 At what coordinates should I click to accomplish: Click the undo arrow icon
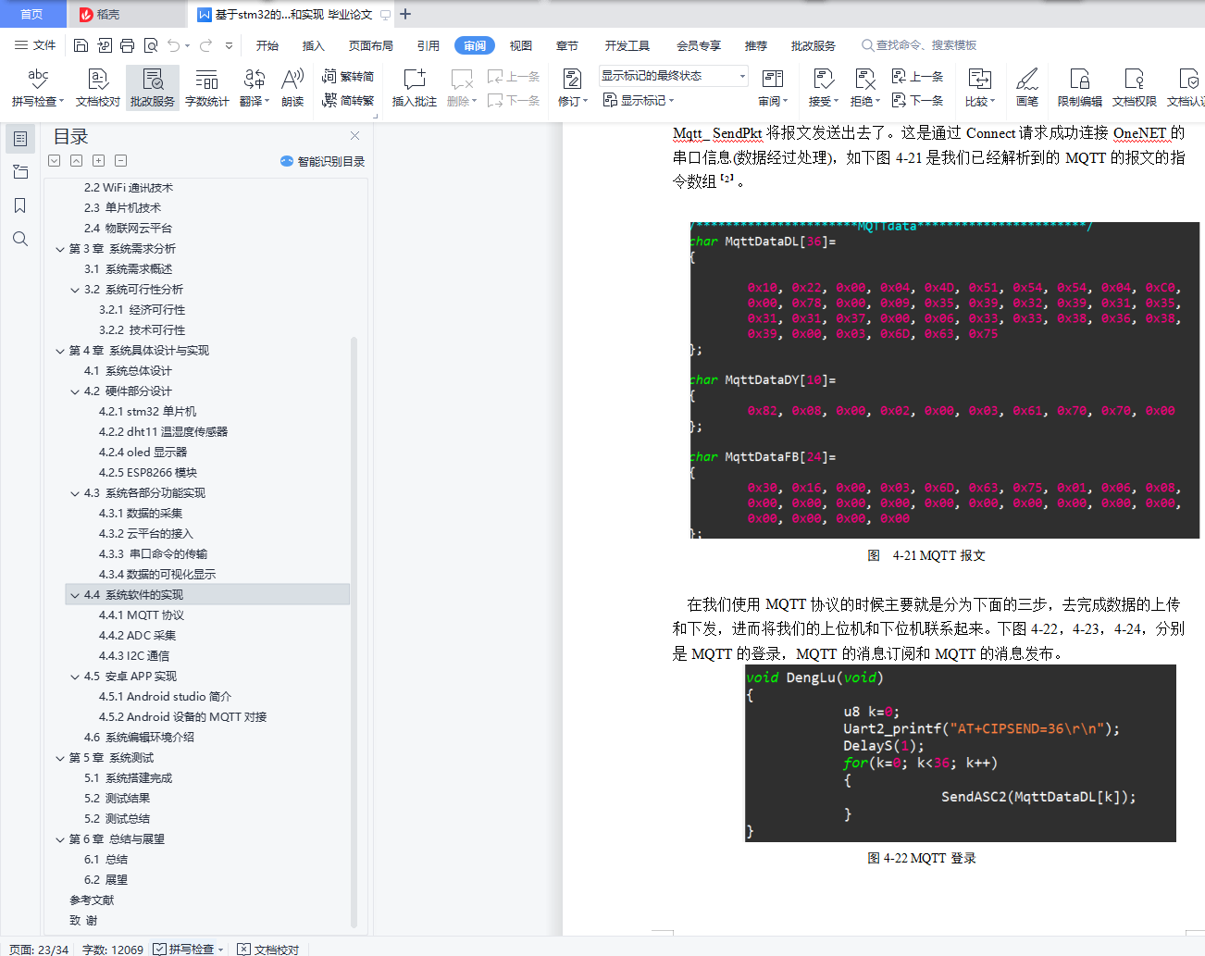point(174,45)
